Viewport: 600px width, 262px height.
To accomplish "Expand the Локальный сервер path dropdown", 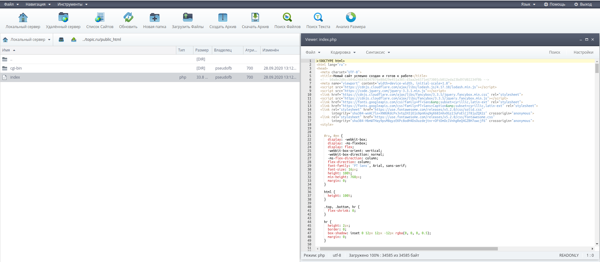I will [27, 40].
